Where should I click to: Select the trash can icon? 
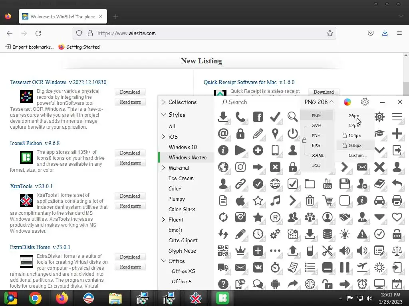coord(310,201)
